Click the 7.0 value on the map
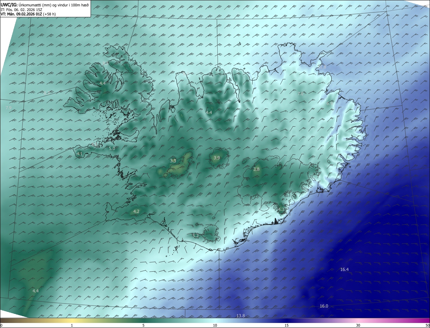The height and width of the screenshot is (328, 430). [x=300, y=94]
